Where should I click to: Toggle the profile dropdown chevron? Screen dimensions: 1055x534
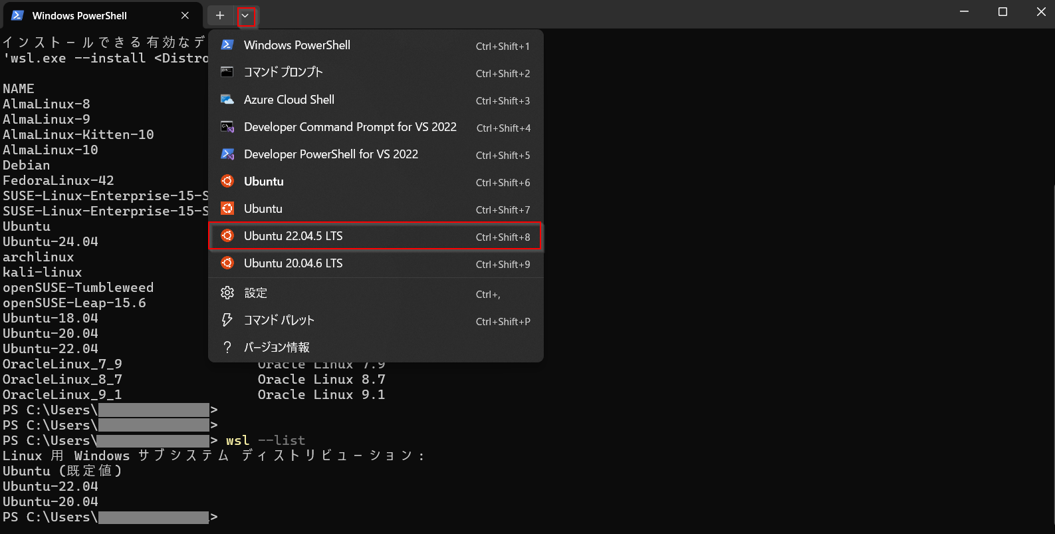click(245, 15)
